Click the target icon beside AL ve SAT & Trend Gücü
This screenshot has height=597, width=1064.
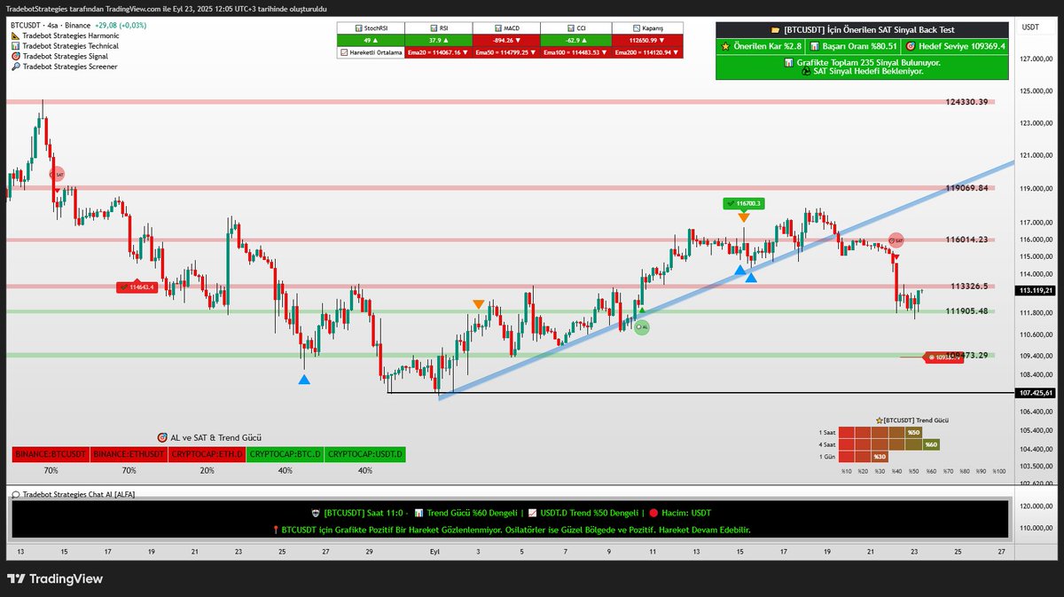point(162,437)
